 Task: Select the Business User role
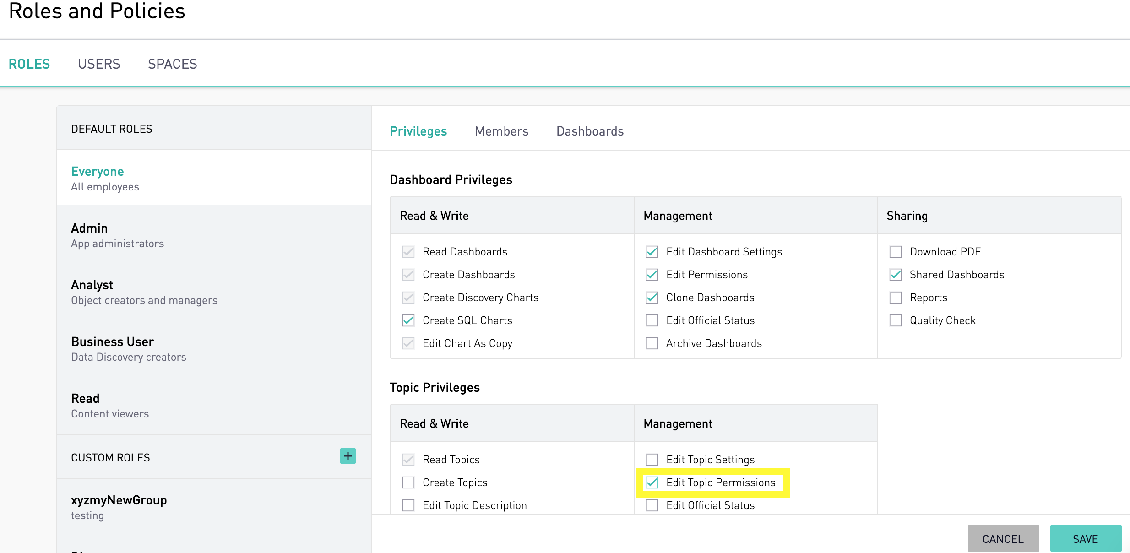[x=214, y=348]
